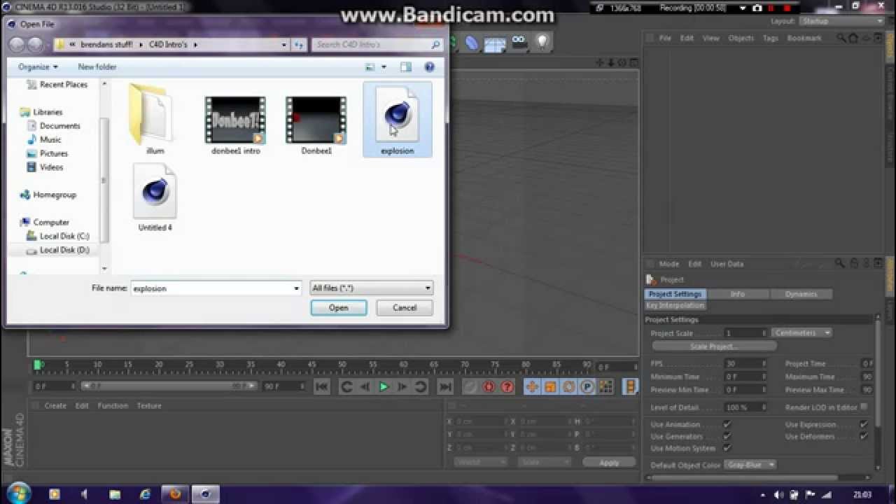
Task: Toggle the Rotation keyframe icon
Action: pyautogui.click(x=568, y=386)
